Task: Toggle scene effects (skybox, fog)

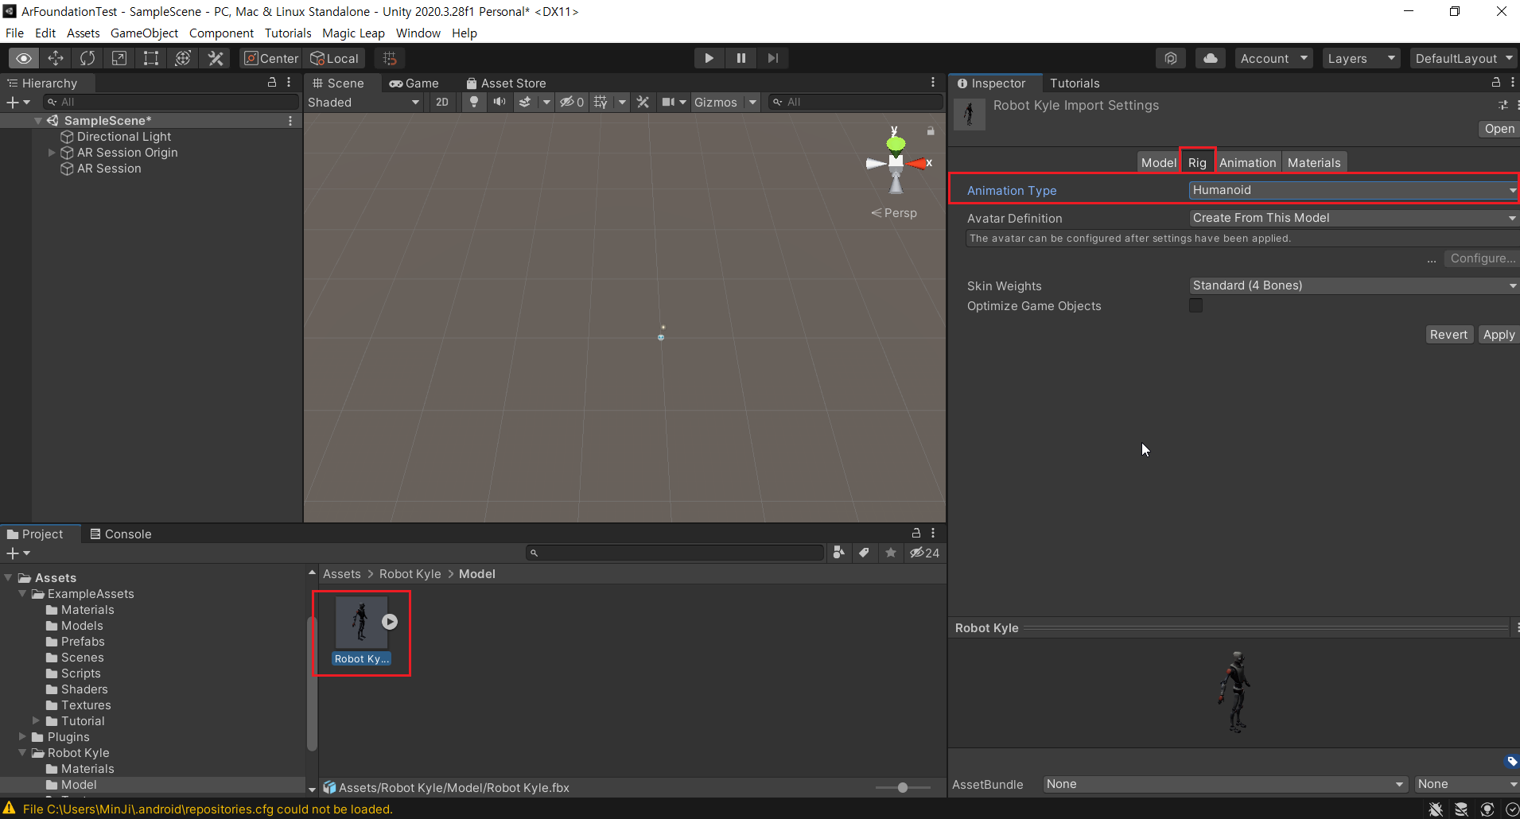Action: click(x=525, y=102)
